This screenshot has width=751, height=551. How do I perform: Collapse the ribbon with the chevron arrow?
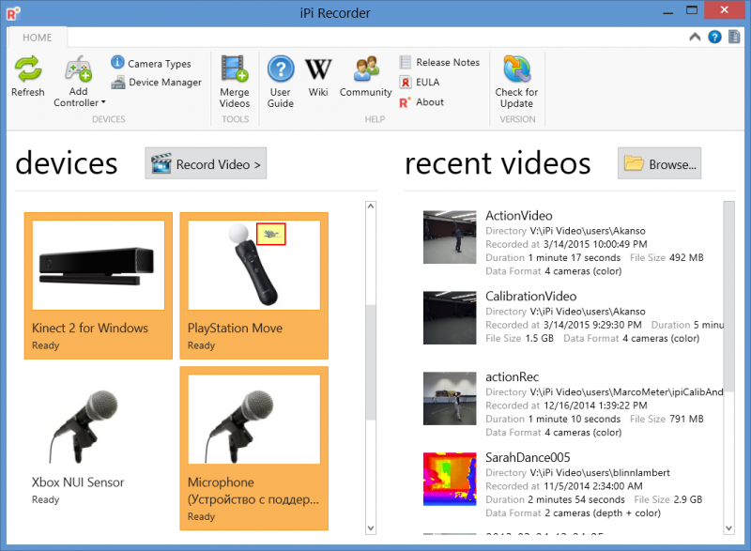(x=695, y=37)
